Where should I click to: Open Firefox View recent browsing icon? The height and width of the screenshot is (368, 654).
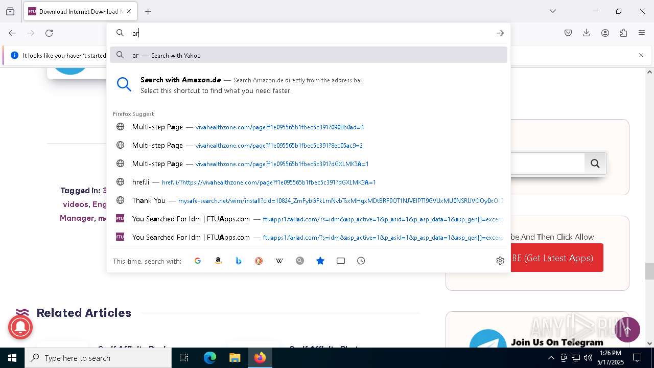pyautogui.click(x=10, y=11)
